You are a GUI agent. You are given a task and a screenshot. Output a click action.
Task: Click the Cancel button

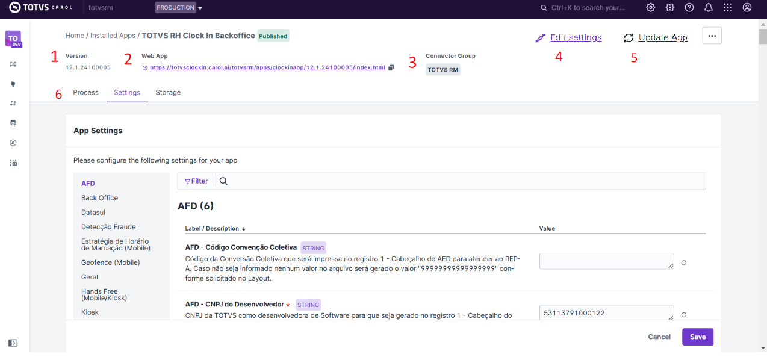coord(659,337)
